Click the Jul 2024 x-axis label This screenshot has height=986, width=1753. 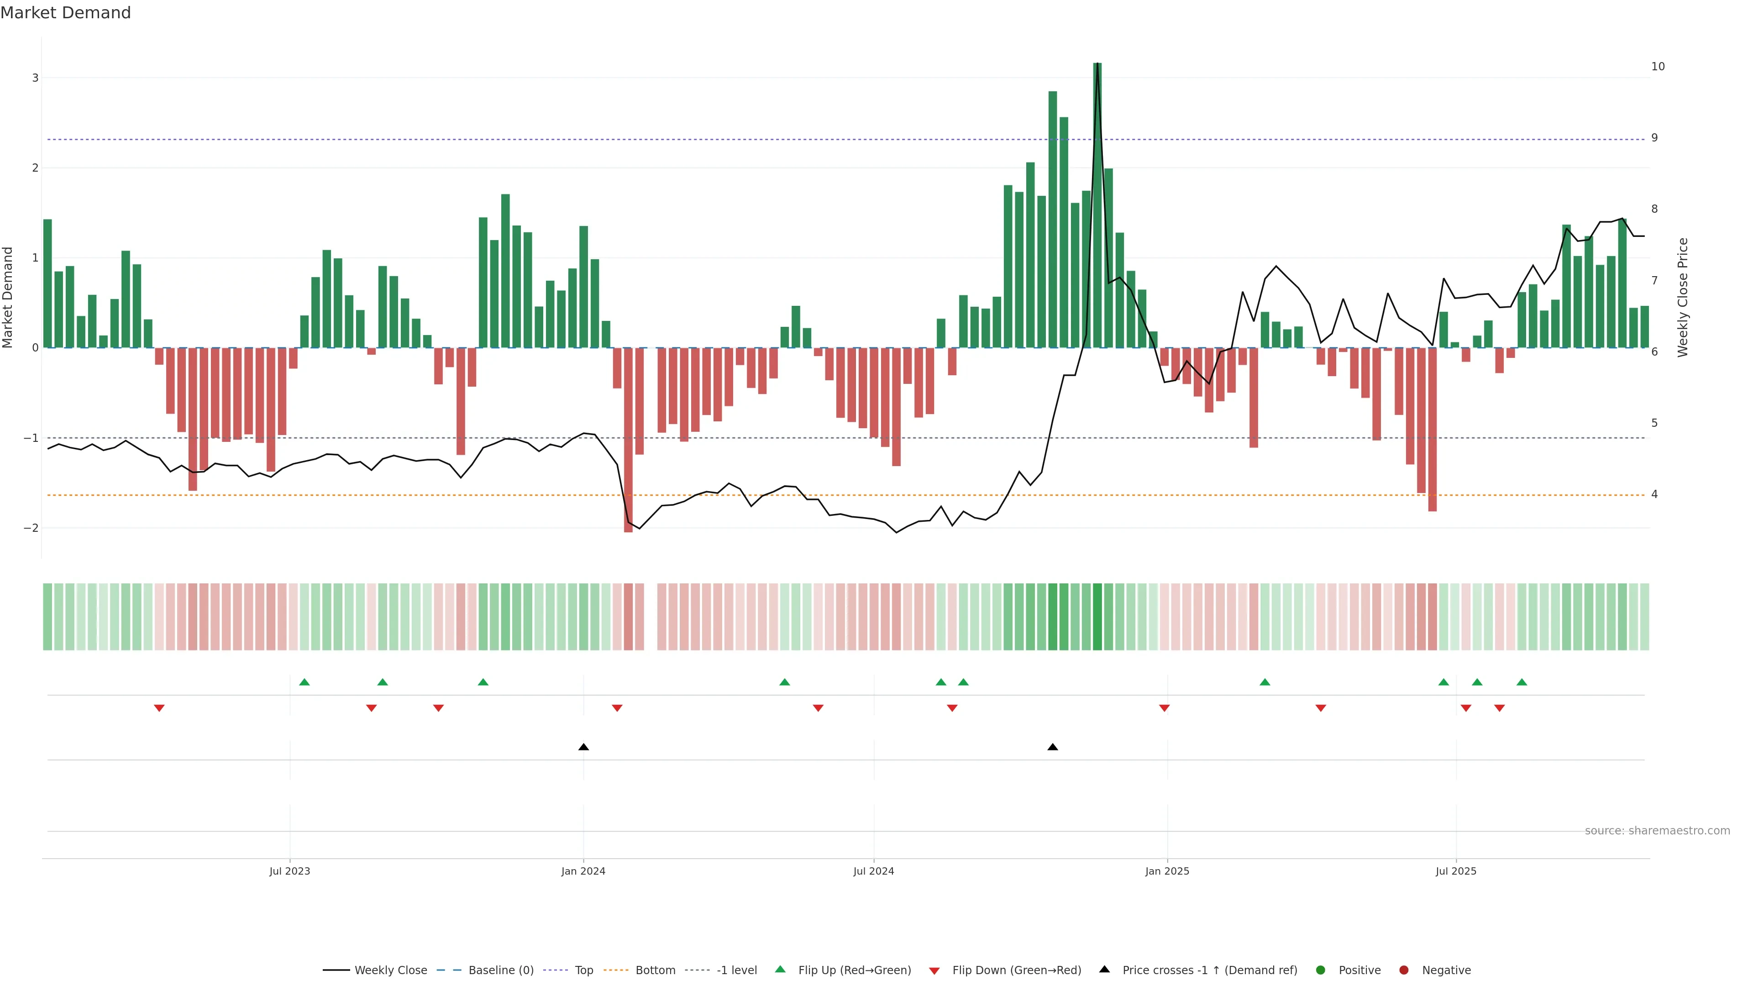coord(874,871)
